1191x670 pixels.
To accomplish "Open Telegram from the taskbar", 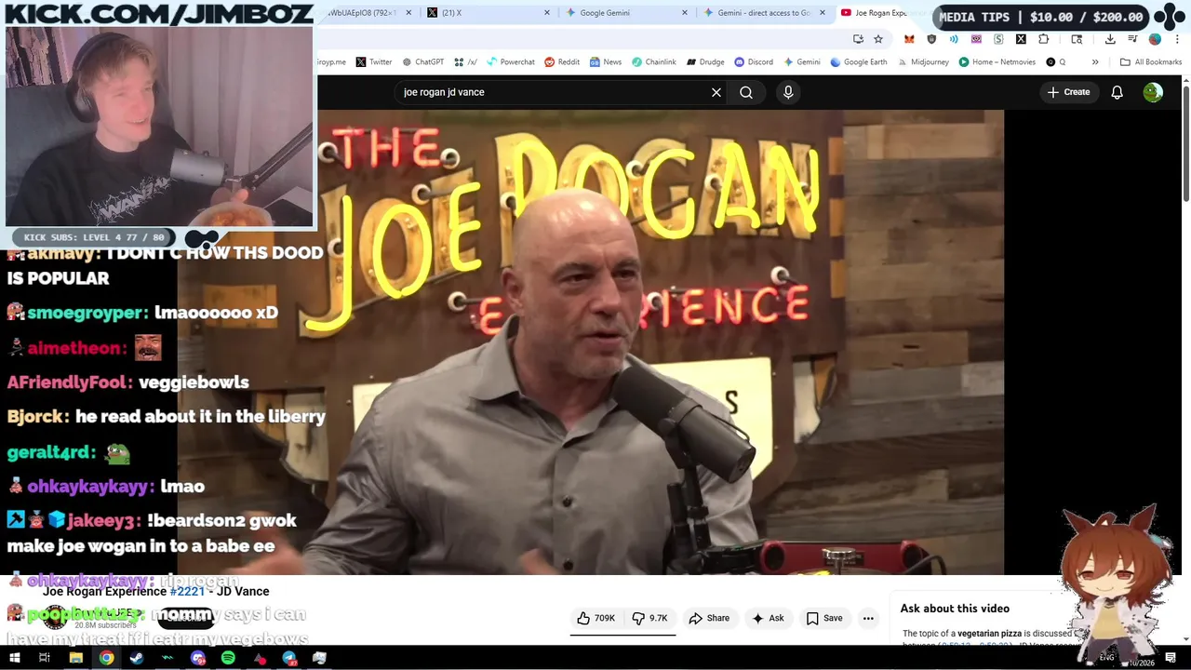I will point(289,658).
